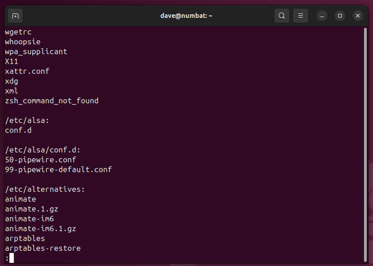The image size is (373, 266).
Task: Click the /etc/alsa/conf.d: path heading
Action: 42,150
